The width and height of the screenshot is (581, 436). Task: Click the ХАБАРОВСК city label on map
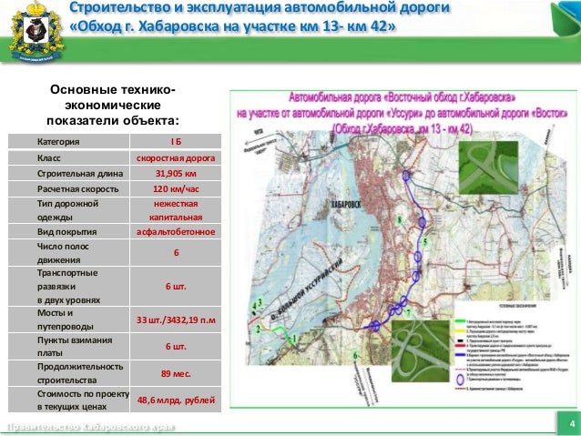point(344,205)
